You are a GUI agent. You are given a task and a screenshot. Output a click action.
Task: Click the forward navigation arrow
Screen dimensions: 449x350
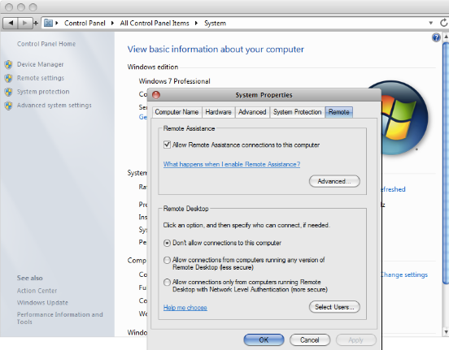pos(25,23)
